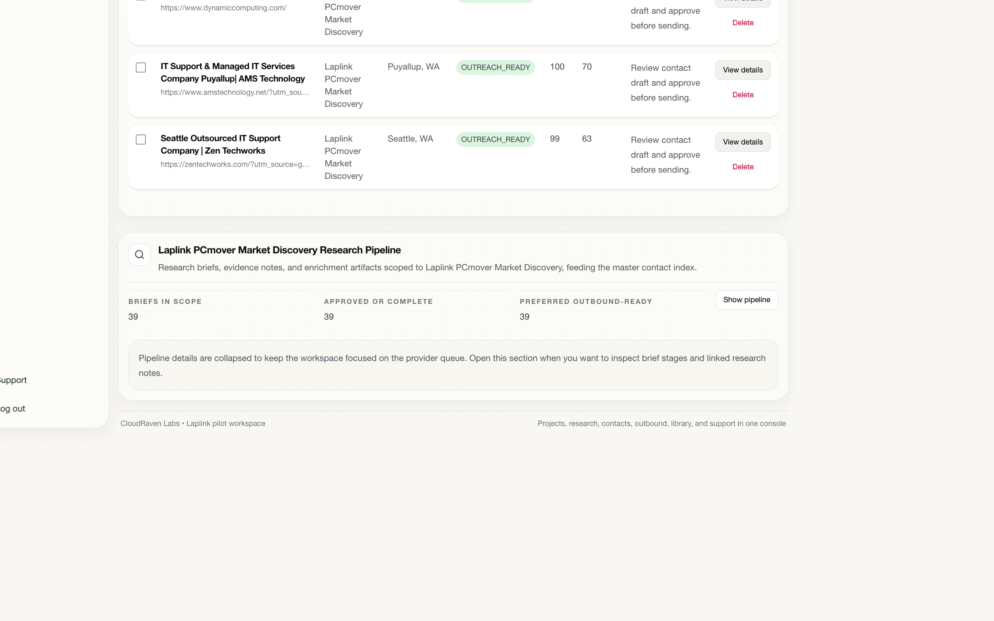Click OUTREACH_READY status for Zen Techworks
The height and width of the screenshot is (621, 994).
(495, 139)
